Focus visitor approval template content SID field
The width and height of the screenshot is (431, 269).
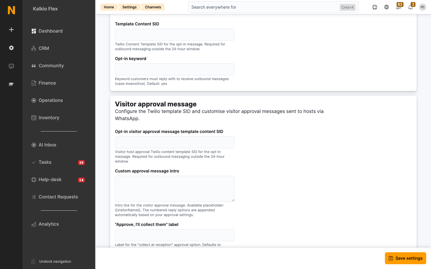175,142
